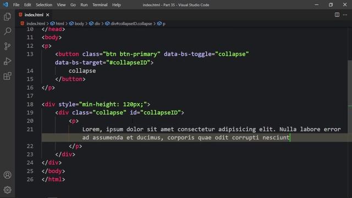This screenshot has width=352, height=198.
Task: Click the closing </head> tag
Action: 53,29
